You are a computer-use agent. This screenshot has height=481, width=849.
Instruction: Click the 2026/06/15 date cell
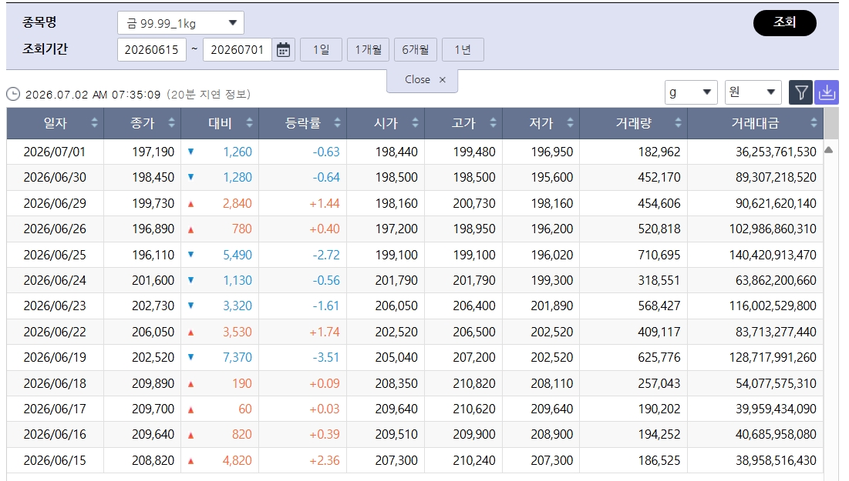click(55, 460)
